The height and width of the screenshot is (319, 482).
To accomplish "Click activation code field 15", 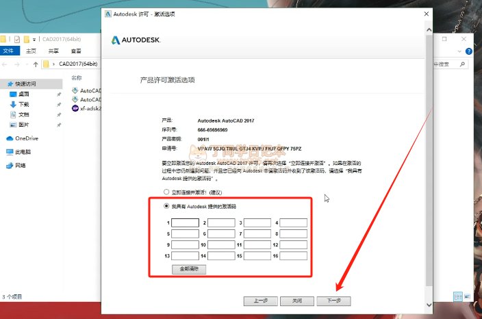I will coord(257,256).
